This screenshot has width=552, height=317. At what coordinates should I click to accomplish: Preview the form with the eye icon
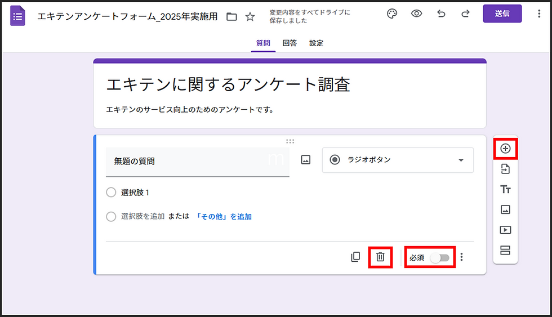point(416,14)
